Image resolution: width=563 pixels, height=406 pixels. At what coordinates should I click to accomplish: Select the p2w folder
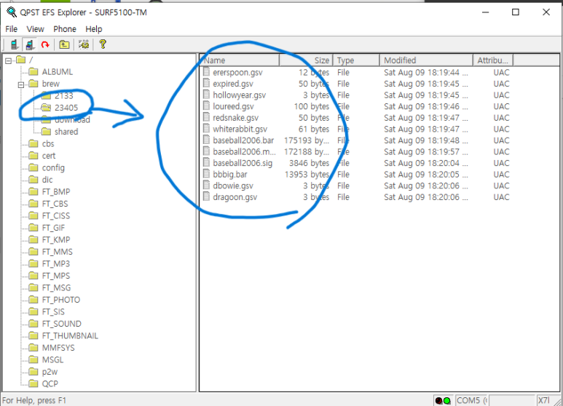[50, 372]
